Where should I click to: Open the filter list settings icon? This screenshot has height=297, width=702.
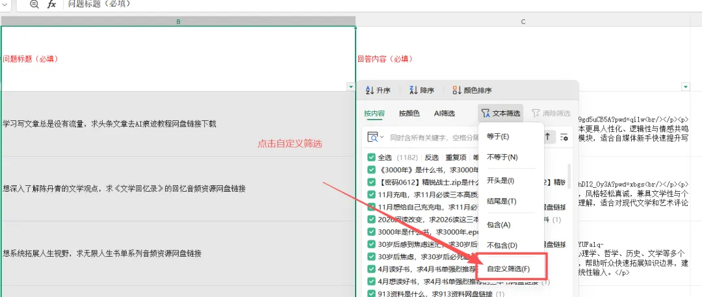click(564, 137)
